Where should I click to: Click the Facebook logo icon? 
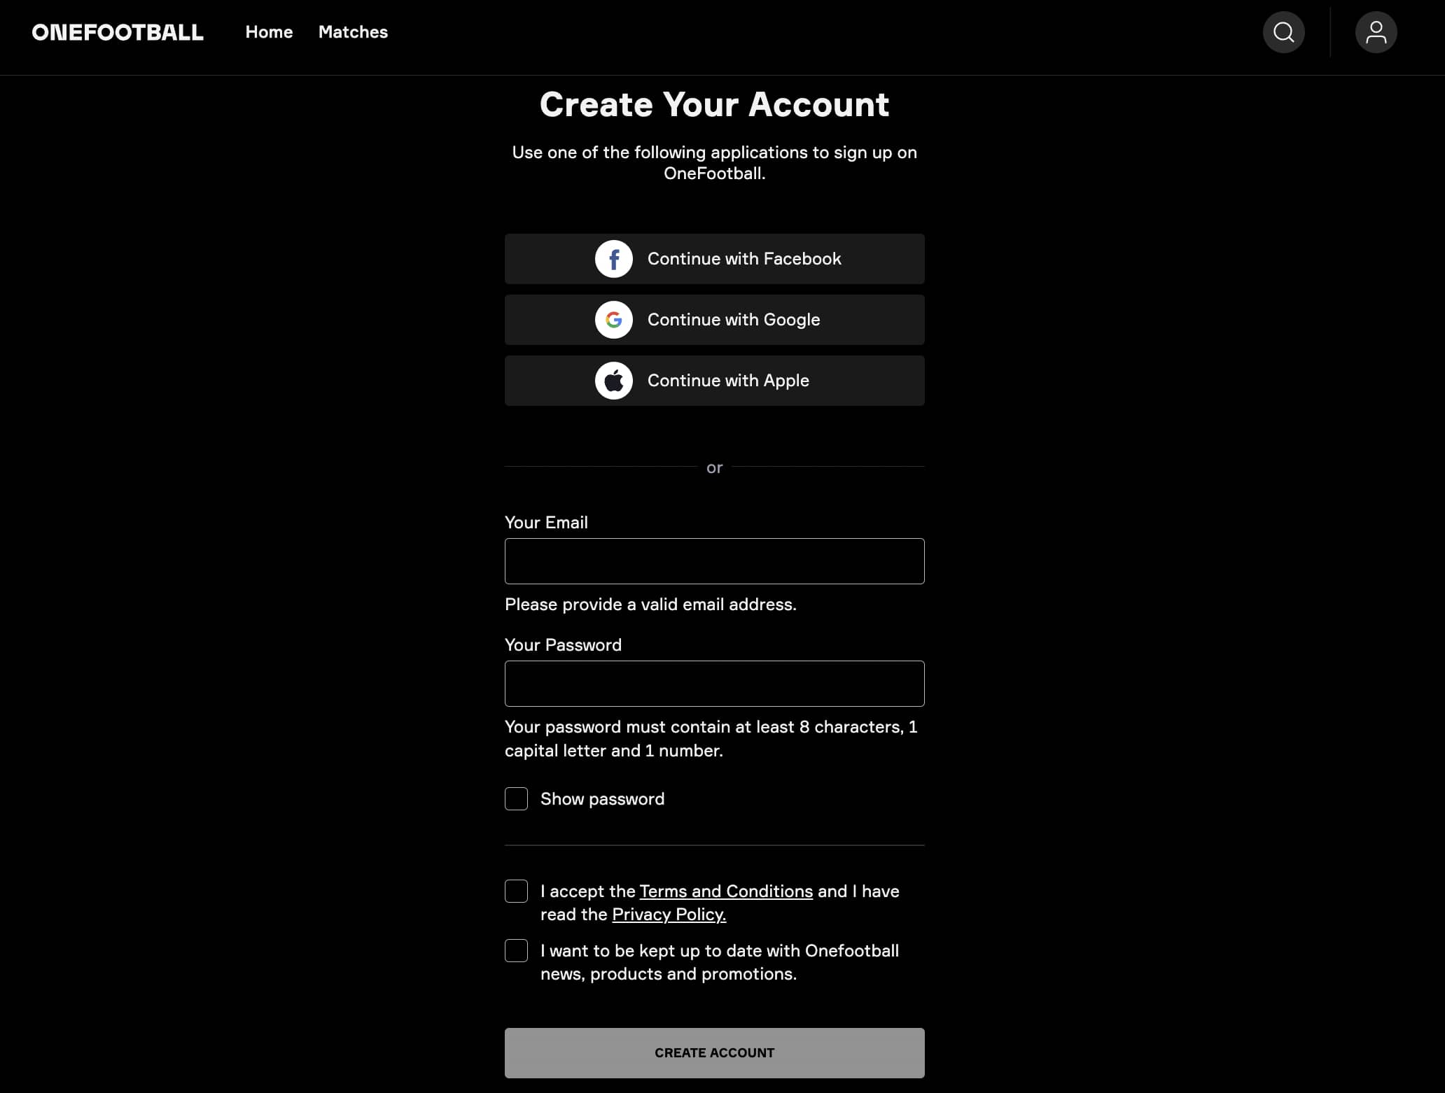pos(613,259)
